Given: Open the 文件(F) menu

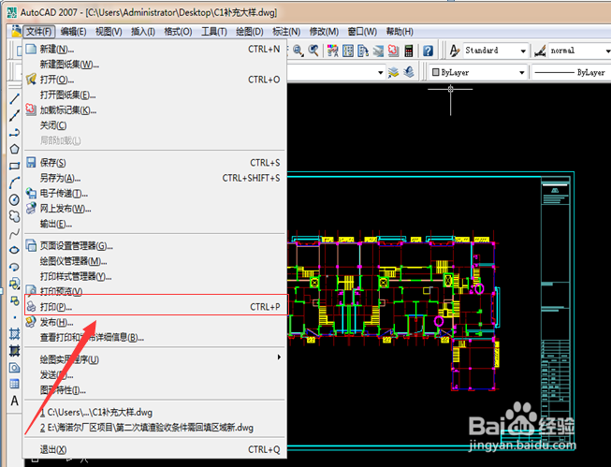Looking at the screenshot, I should pos(39,32).
